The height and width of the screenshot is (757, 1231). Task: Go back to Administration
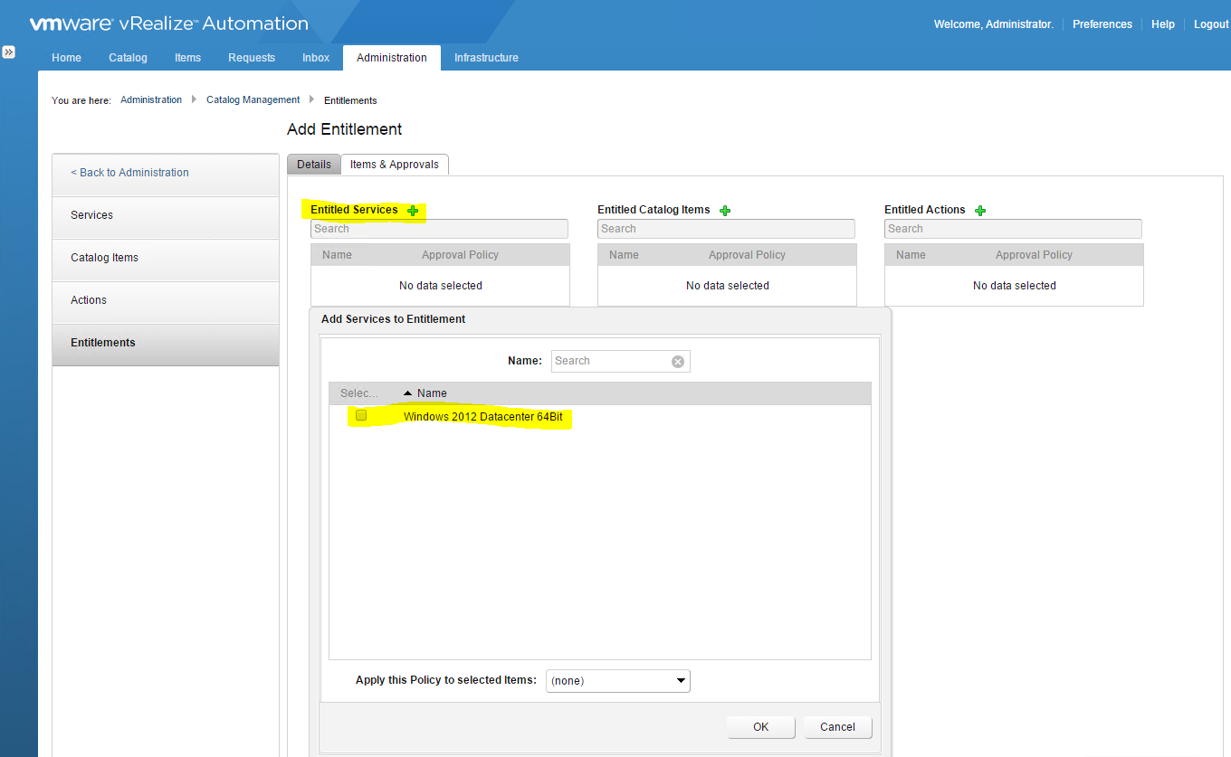tap(166, 173)
